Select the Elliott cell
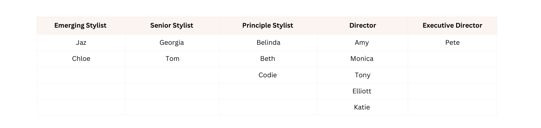The width and height of the screenshot is (541, 128). 362,91
